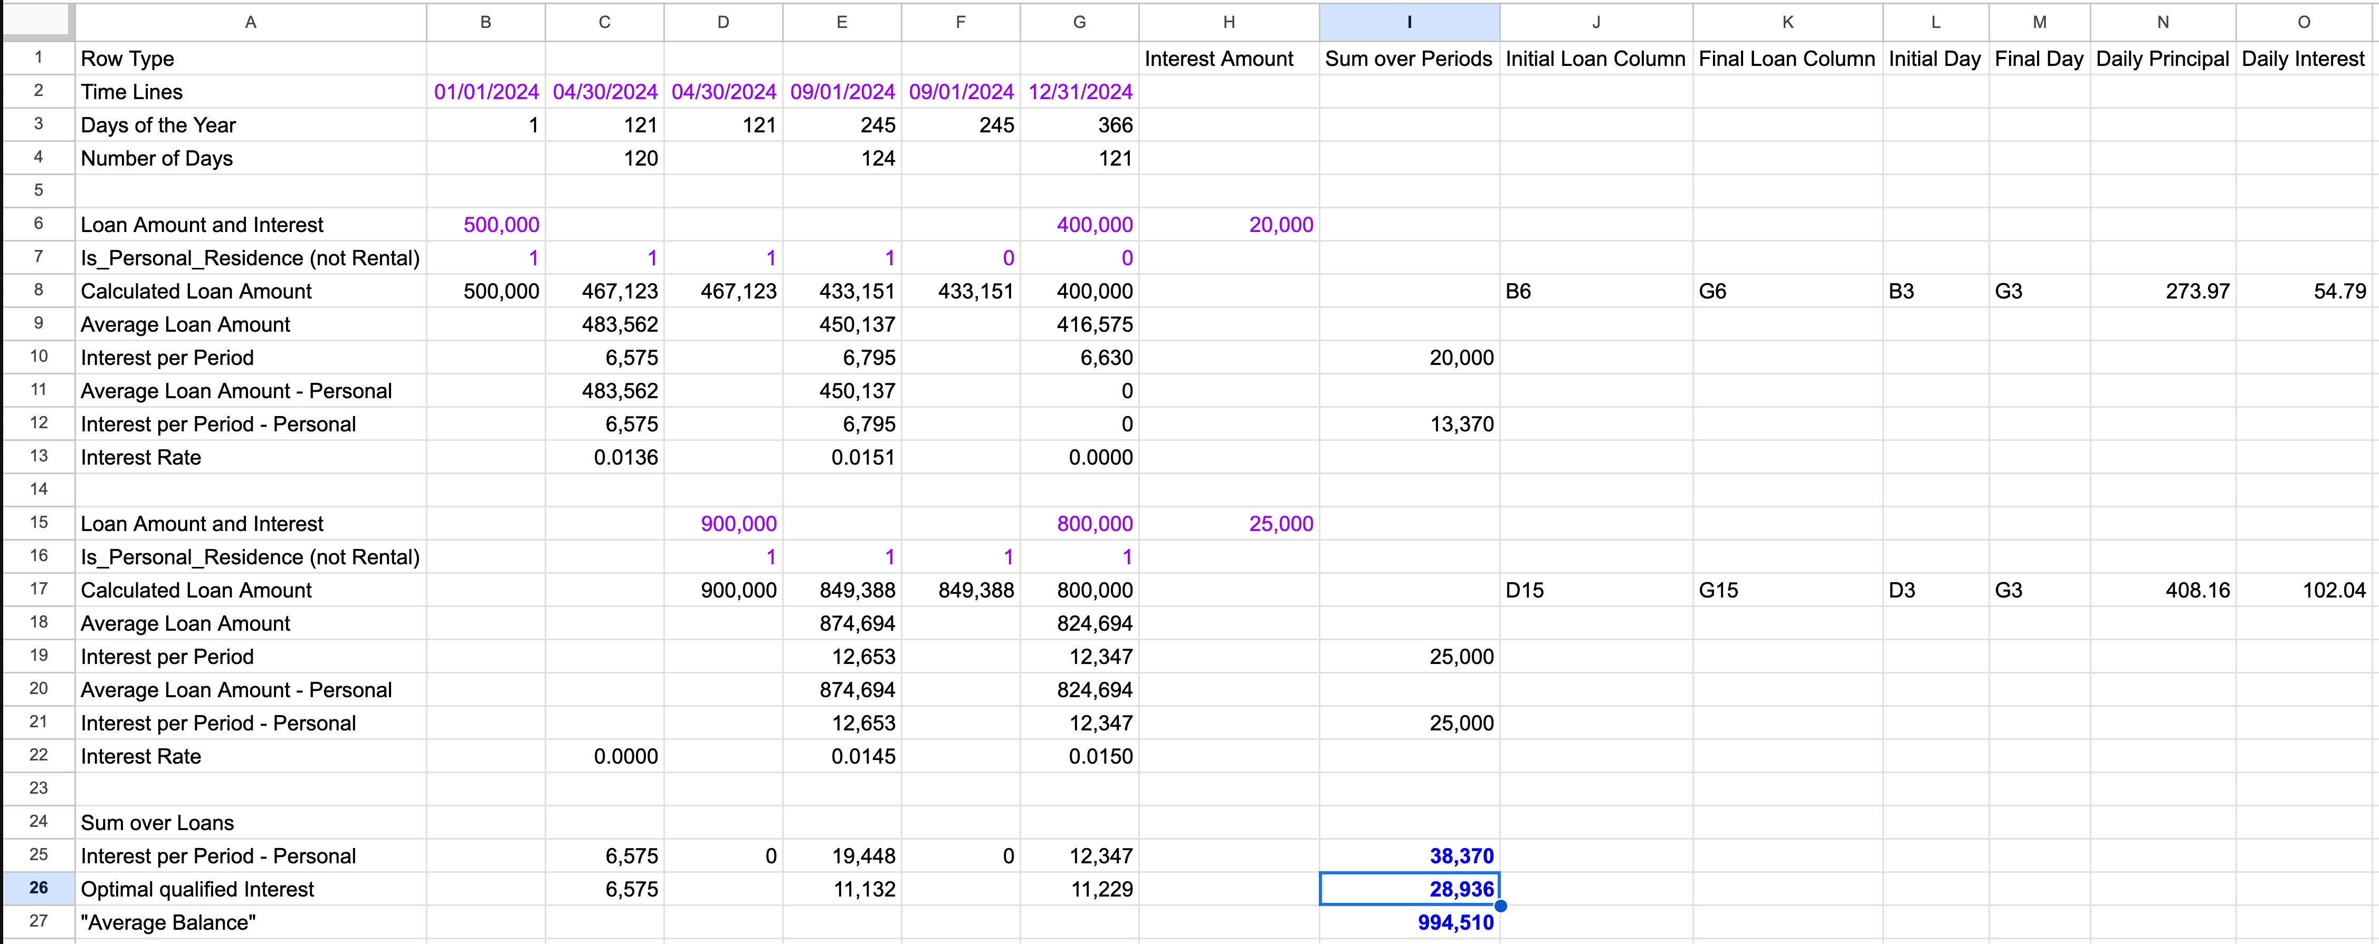Select the Time Lines label cell
The image size is (2379, 944).
250,92
